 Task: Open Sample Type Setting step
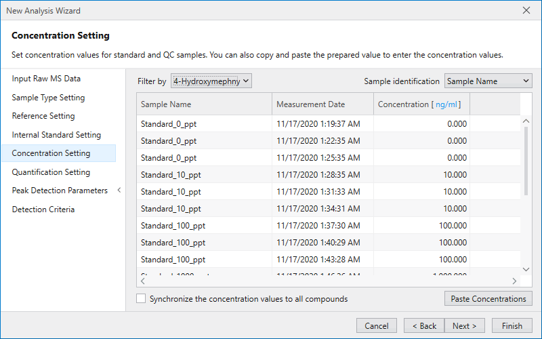point(48,98)
